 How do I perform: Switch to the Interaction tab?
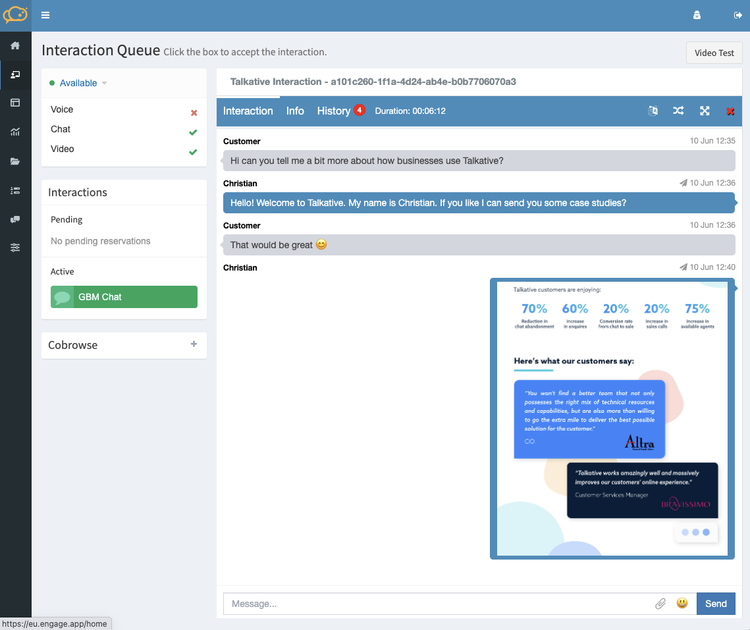(x=248, y=111)
